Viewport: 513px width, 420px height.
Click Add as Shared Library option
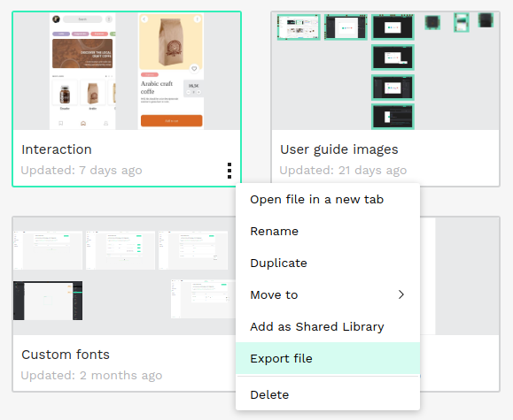(328, 326)
